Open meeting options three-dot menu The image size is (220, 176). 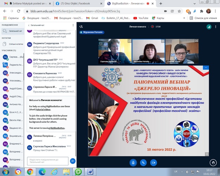pyautogui.click(x=215, y=26)
